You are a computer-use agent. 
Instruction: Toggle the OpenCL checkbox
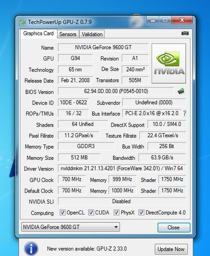(62, 212)
